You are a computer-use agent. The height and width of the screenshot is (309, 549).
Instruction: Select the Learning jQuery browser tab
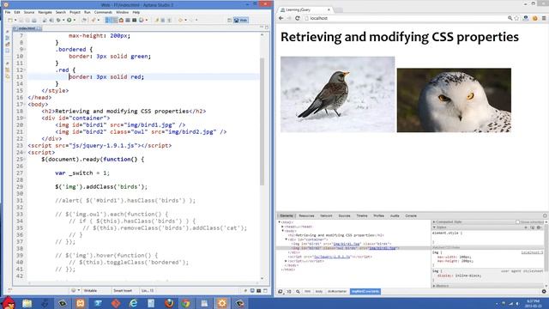[305, 9]
